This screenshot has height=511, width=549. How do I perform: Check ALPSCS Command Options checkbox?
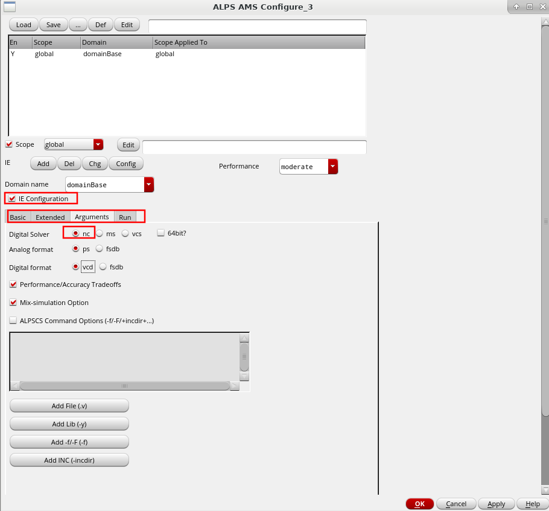[x=13, y=321]
